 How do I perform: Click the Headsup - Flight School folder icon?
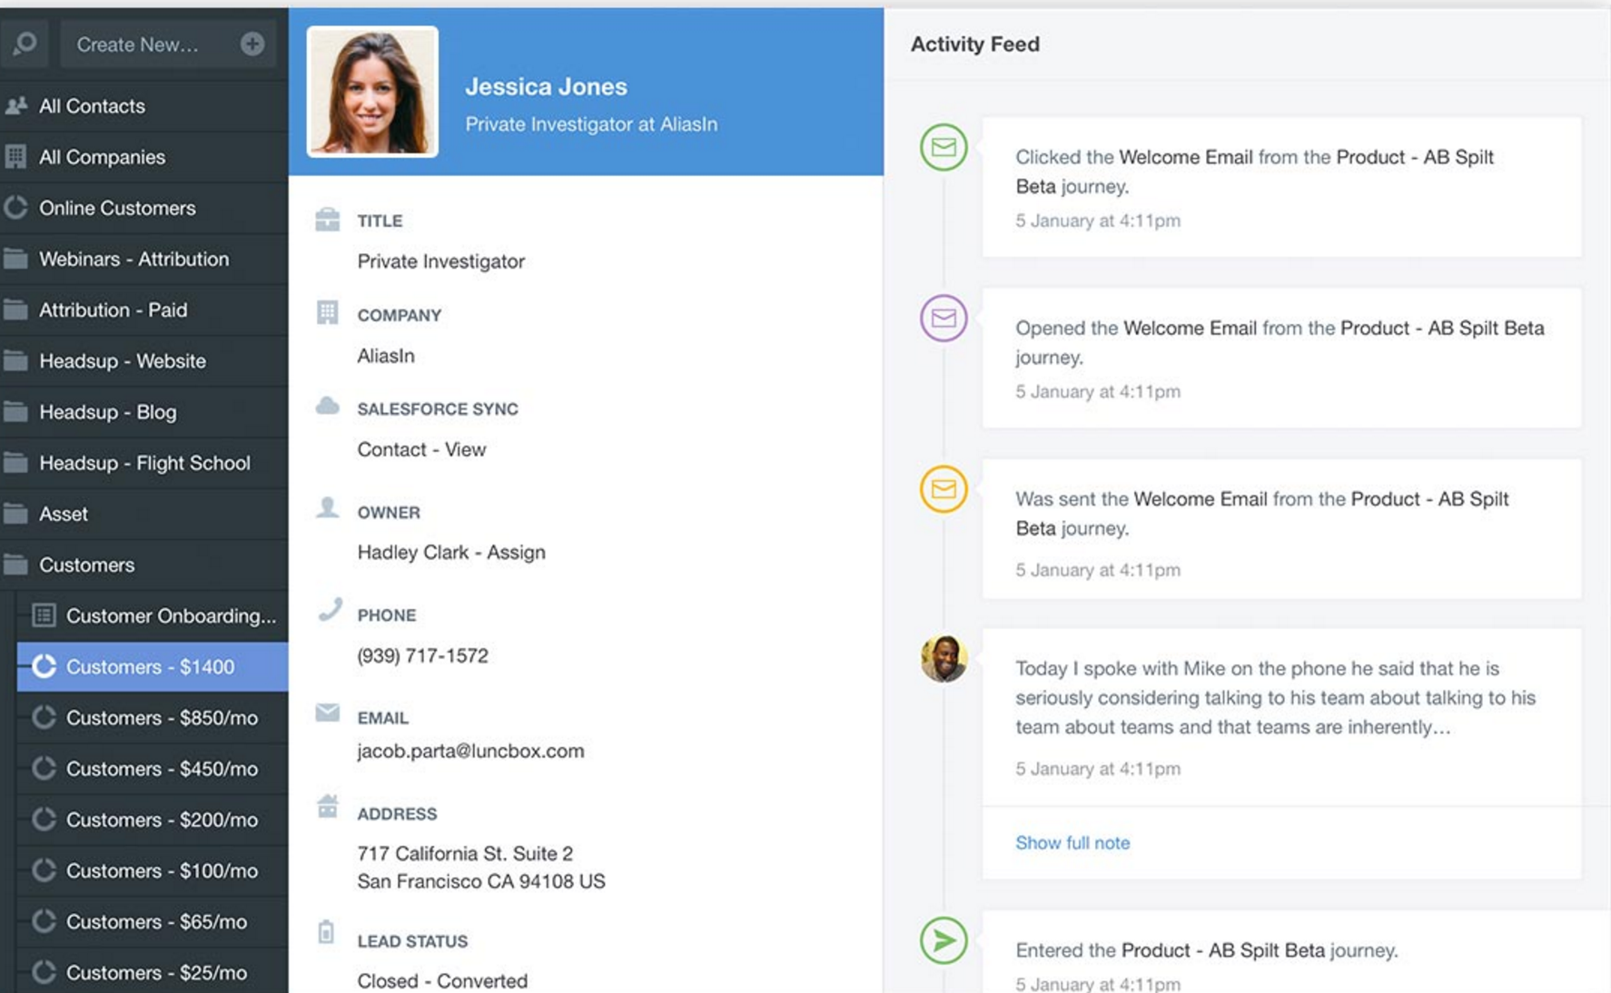[x=15, y=463]
